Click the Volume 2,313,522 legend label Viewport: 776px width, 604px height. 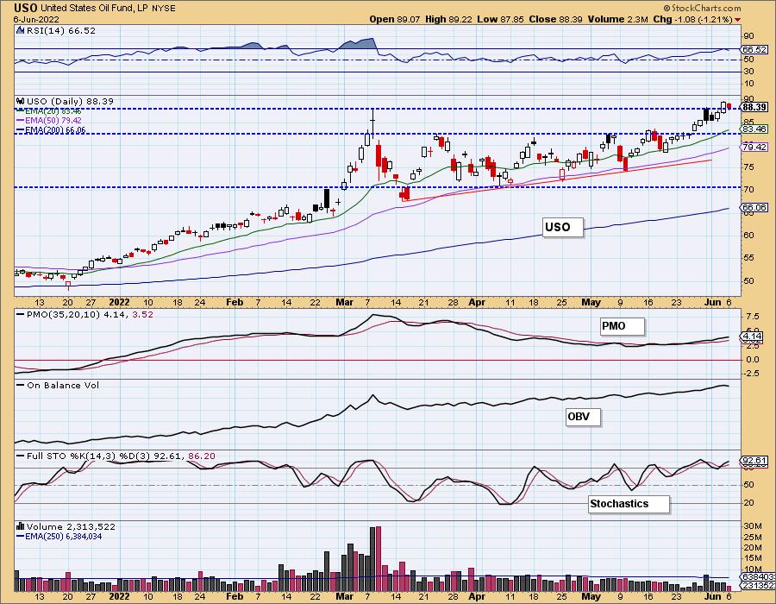click(x=71, y=526)
